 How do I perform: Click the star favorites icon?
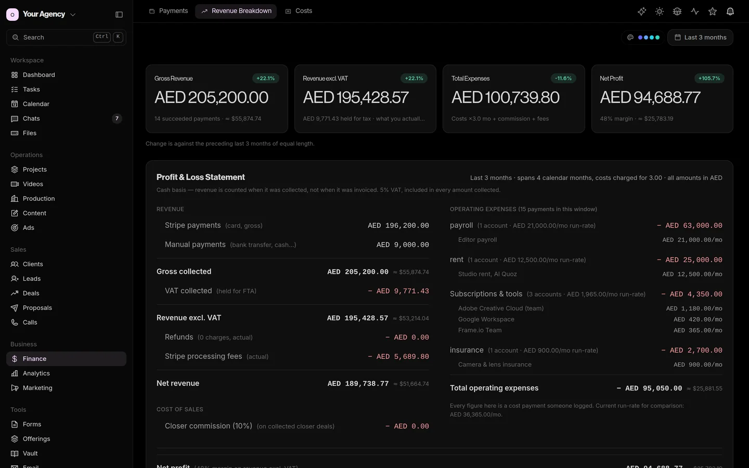click(x=713, y=11)
